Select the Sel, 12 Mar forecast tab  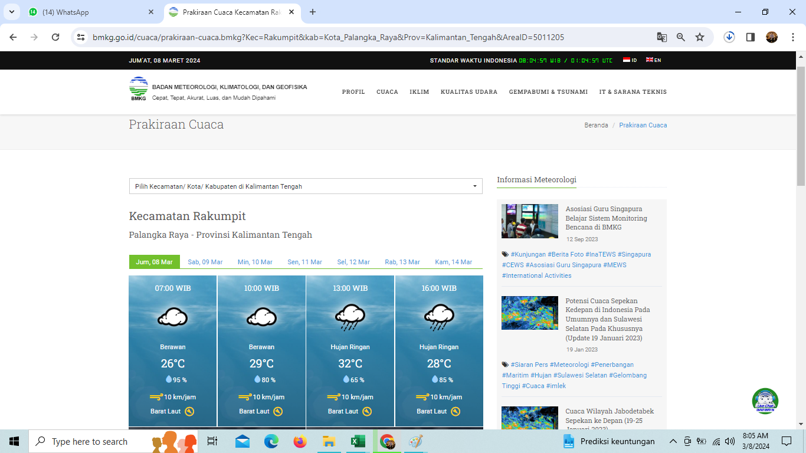(353, 262)
